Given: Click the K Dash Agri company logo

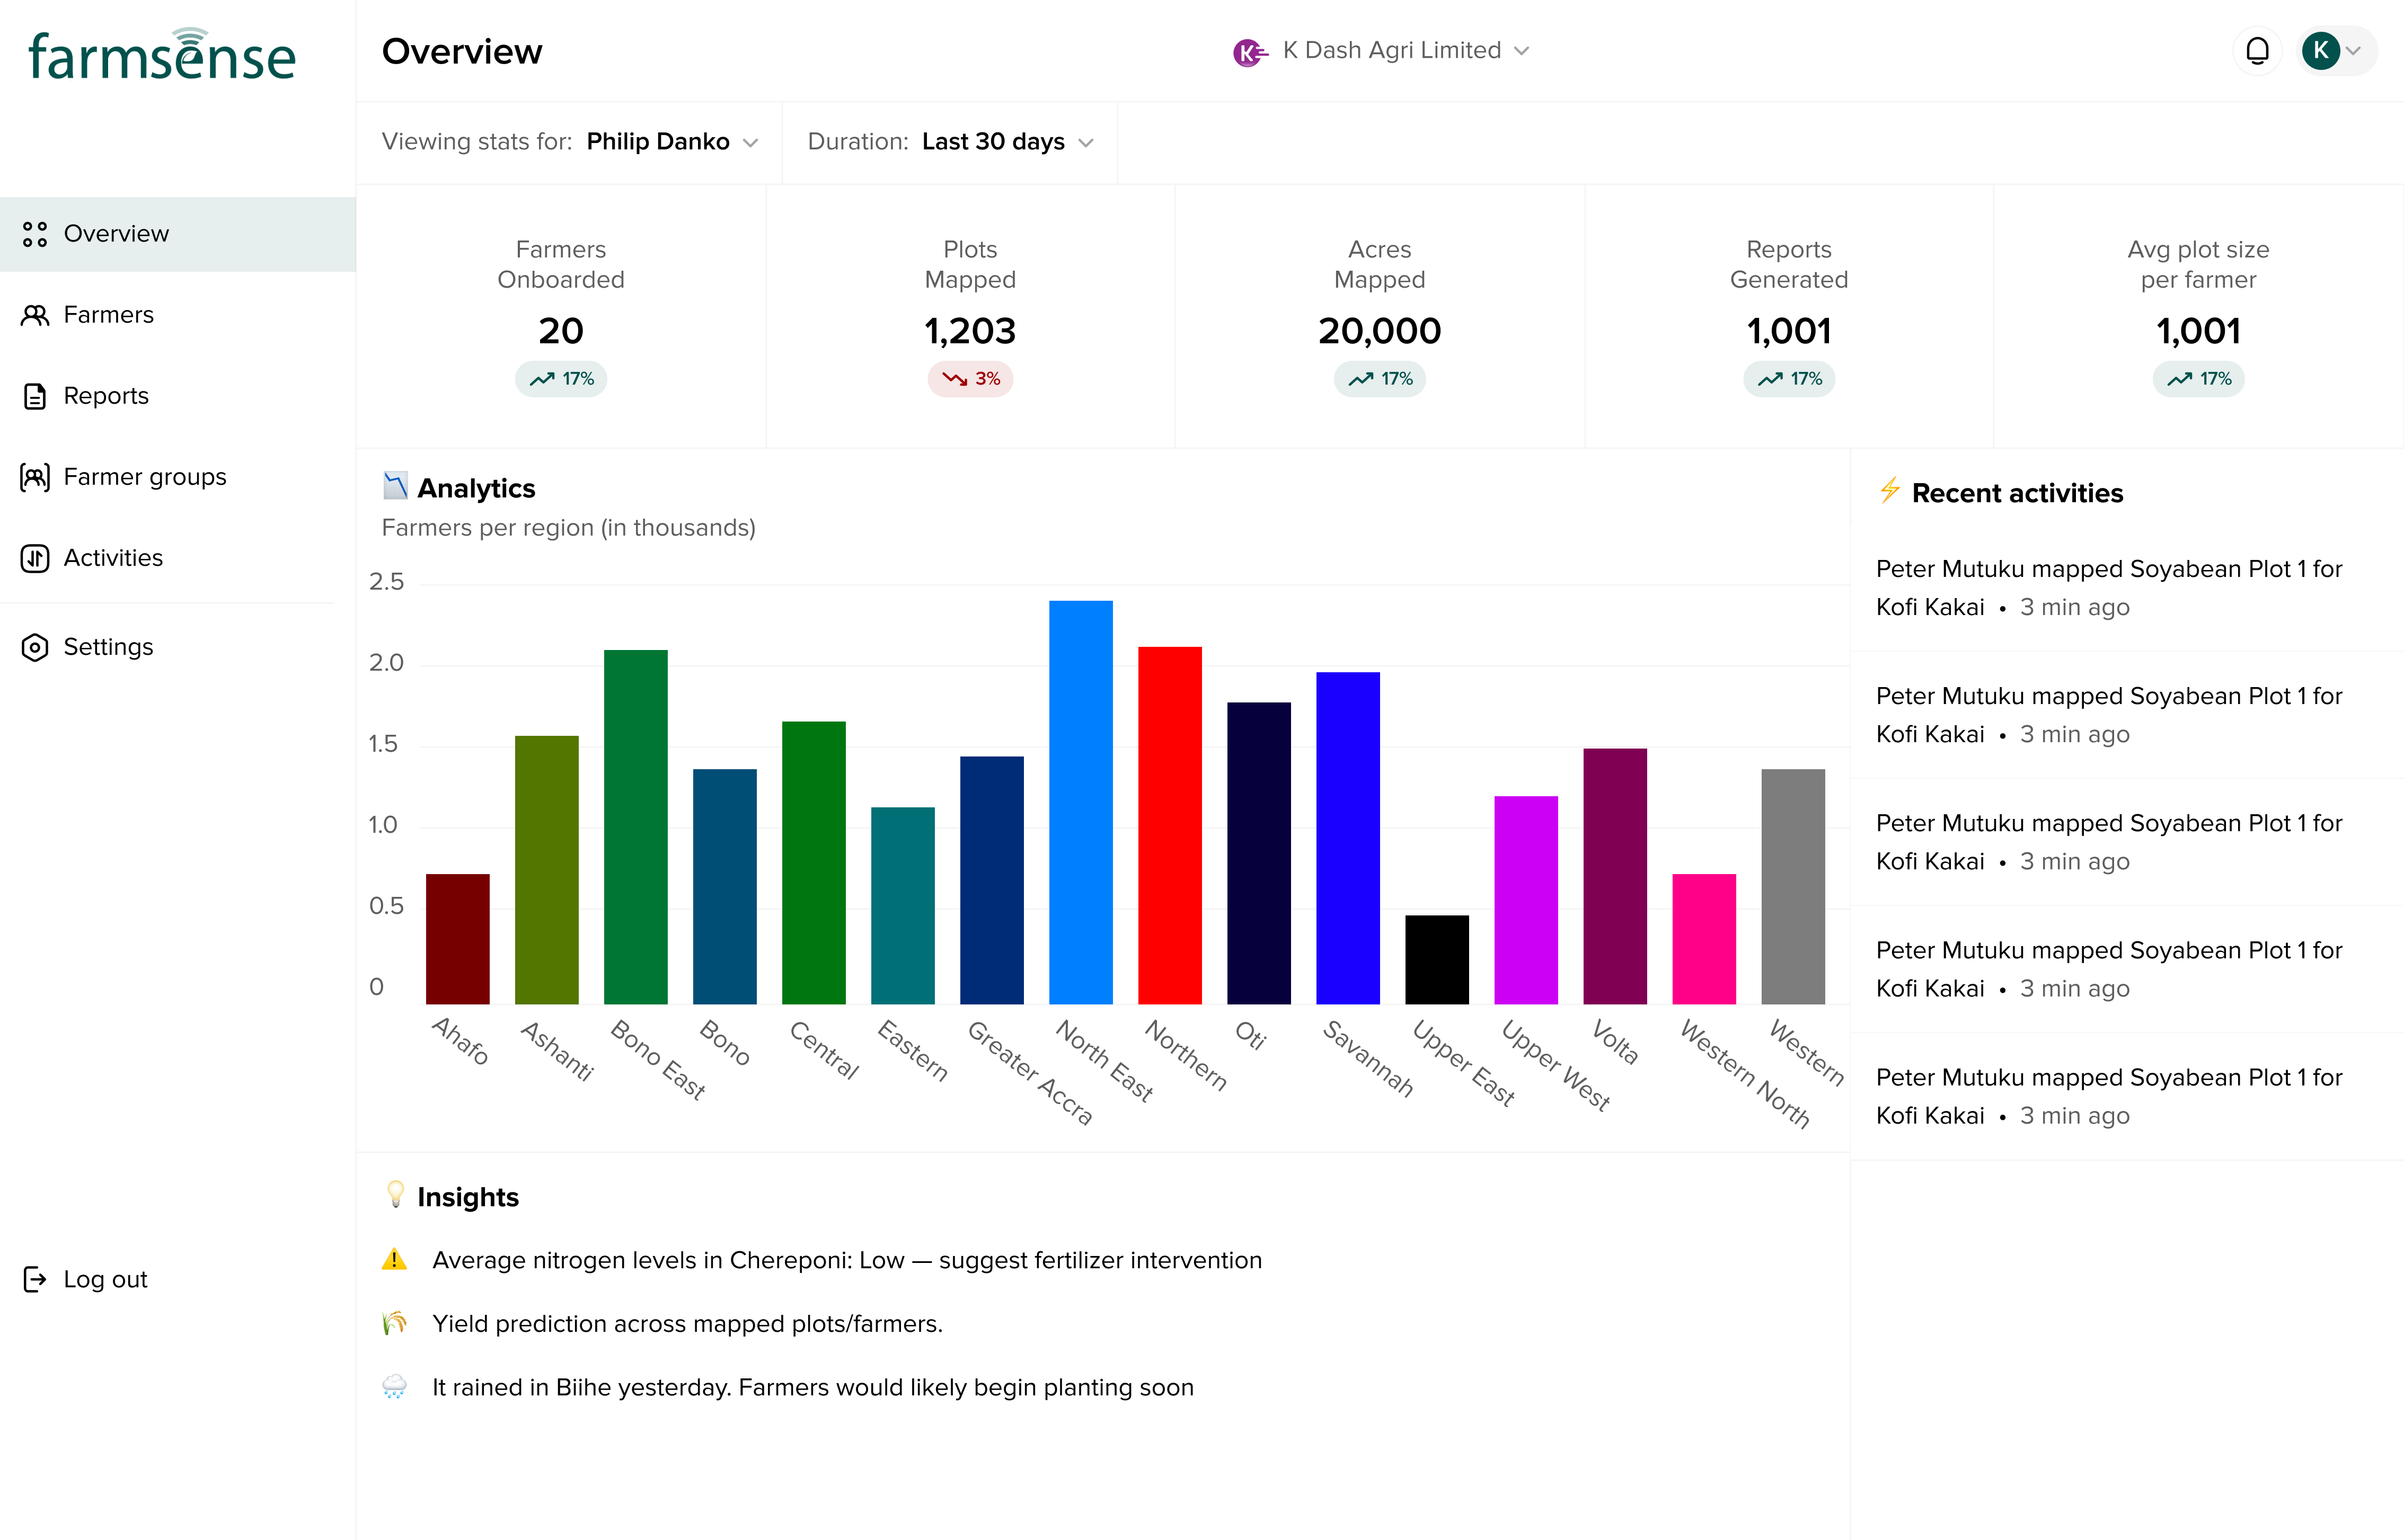Looking at the screenshot, I should coord(1249,51).
